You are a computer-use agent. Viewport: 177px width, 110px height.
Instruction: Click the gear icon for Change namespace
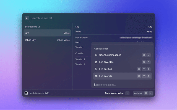tap(96, 55)
